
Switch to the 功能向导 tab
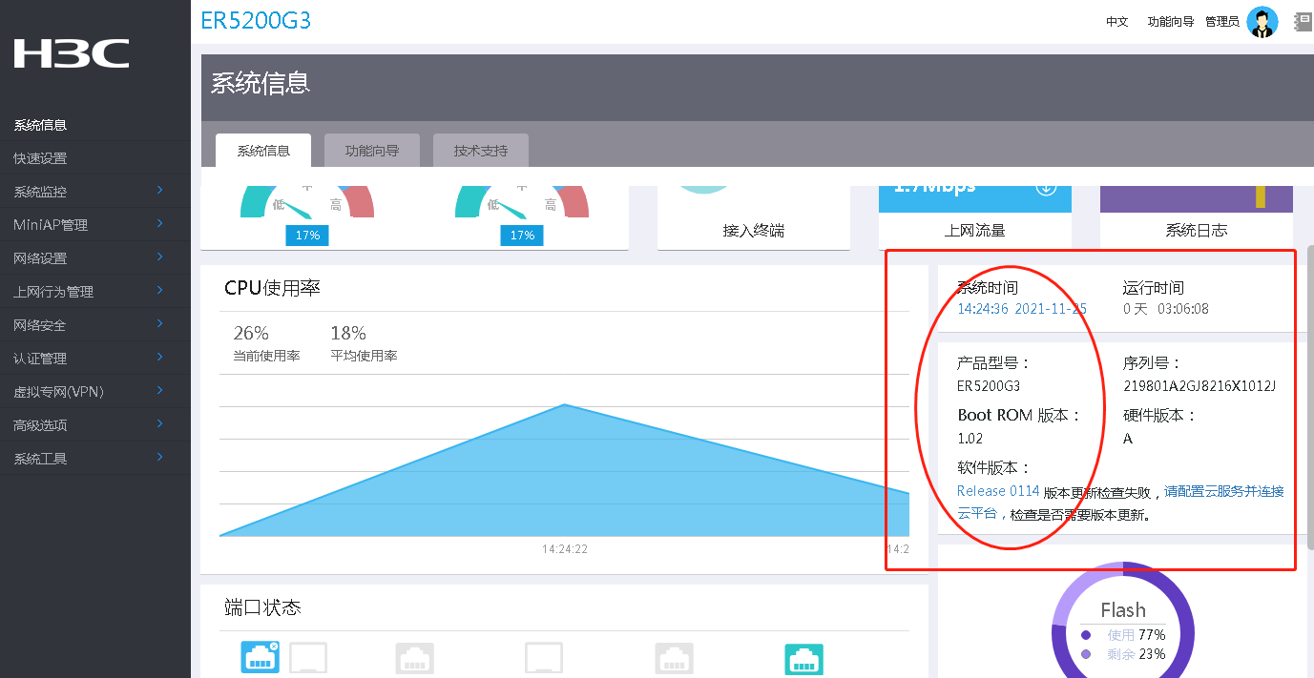372,151
